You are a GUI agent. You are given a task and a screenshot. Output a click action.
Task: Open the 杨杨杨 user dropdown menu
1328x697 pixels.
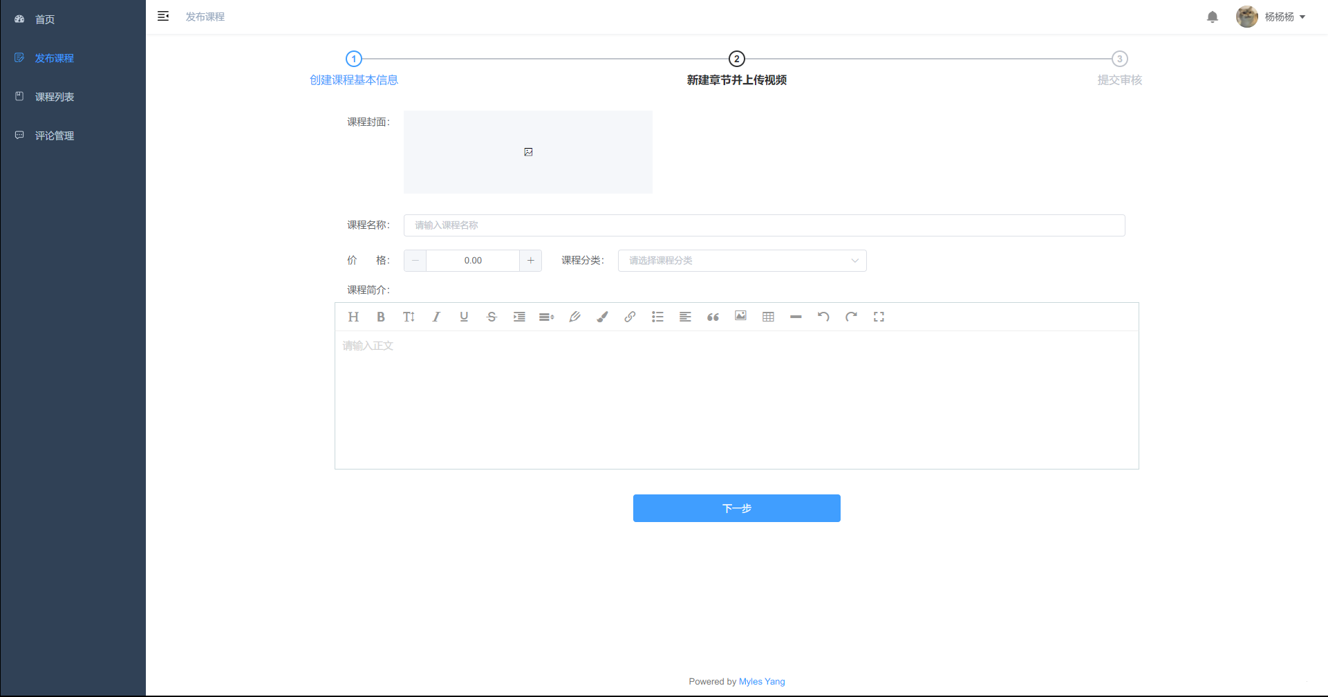(1285, 17)
